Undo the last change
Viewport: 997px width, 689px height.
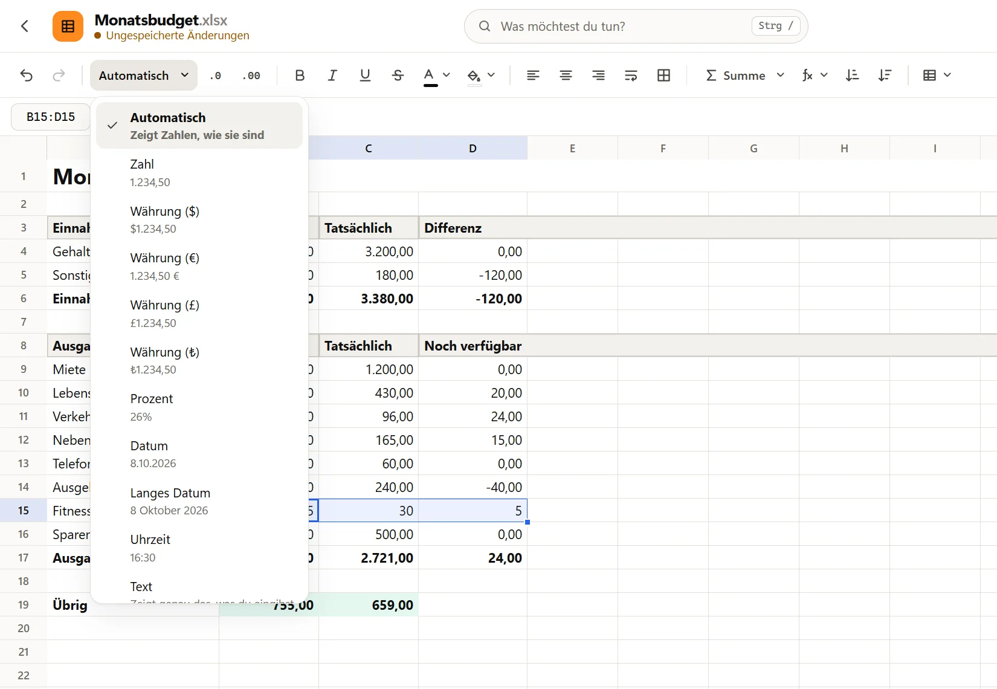coord(27,76)
